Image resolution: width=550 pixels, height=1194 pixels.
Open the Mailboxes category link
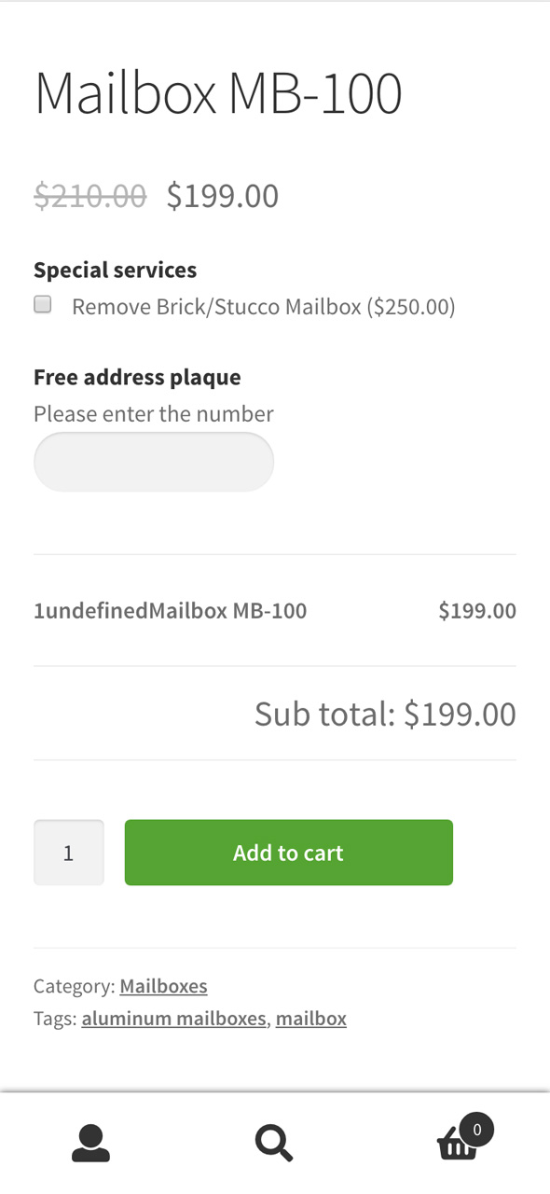point(163,986)
